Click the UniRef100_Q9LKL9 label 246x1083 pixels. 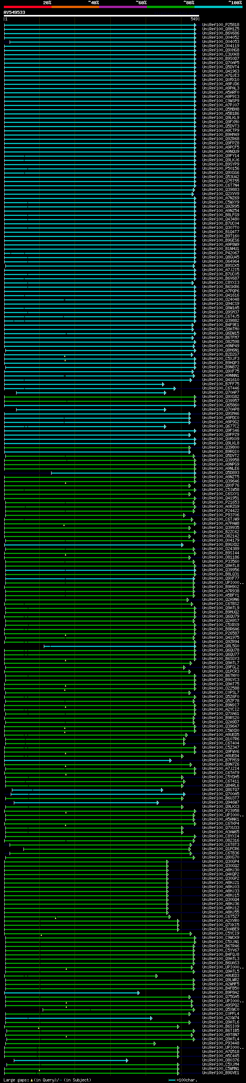[221, 118]
